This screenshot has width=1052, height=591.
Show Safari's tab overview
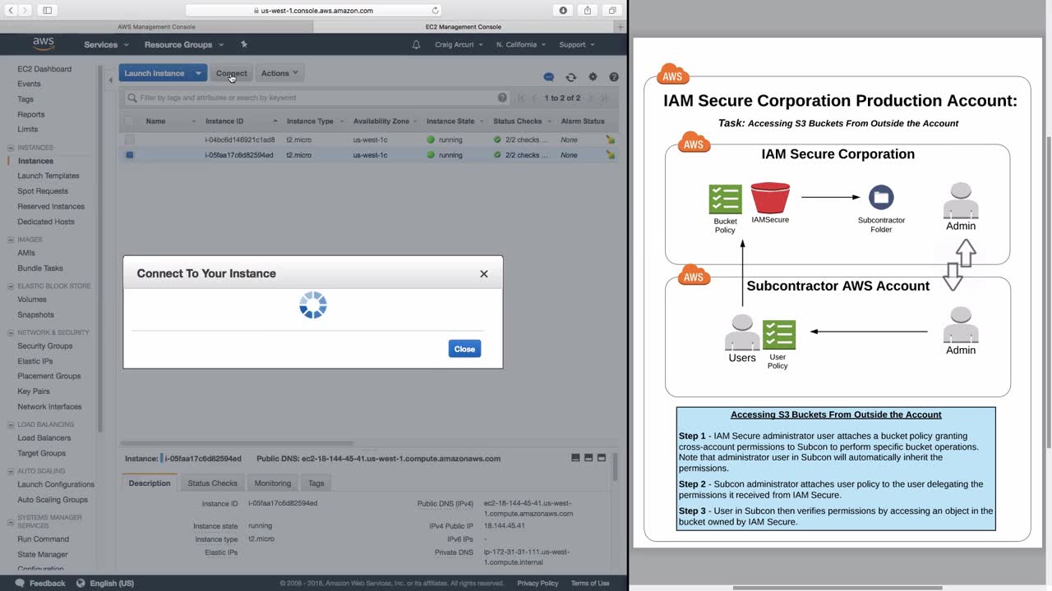coord(612,11)
